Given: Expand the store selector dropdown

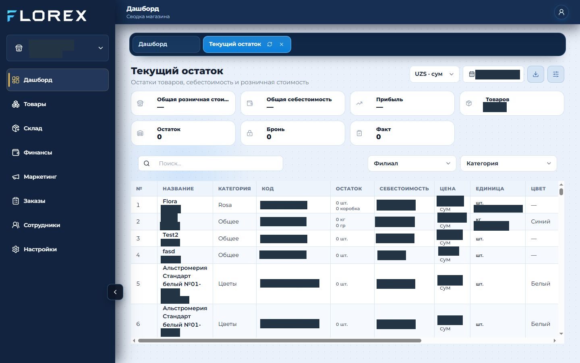Looking at the screenshot, I should point(58,48).
